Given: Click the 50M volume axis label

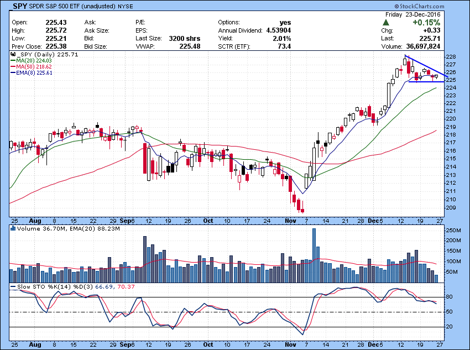Looking at the screenshot, I should point(452,272).
